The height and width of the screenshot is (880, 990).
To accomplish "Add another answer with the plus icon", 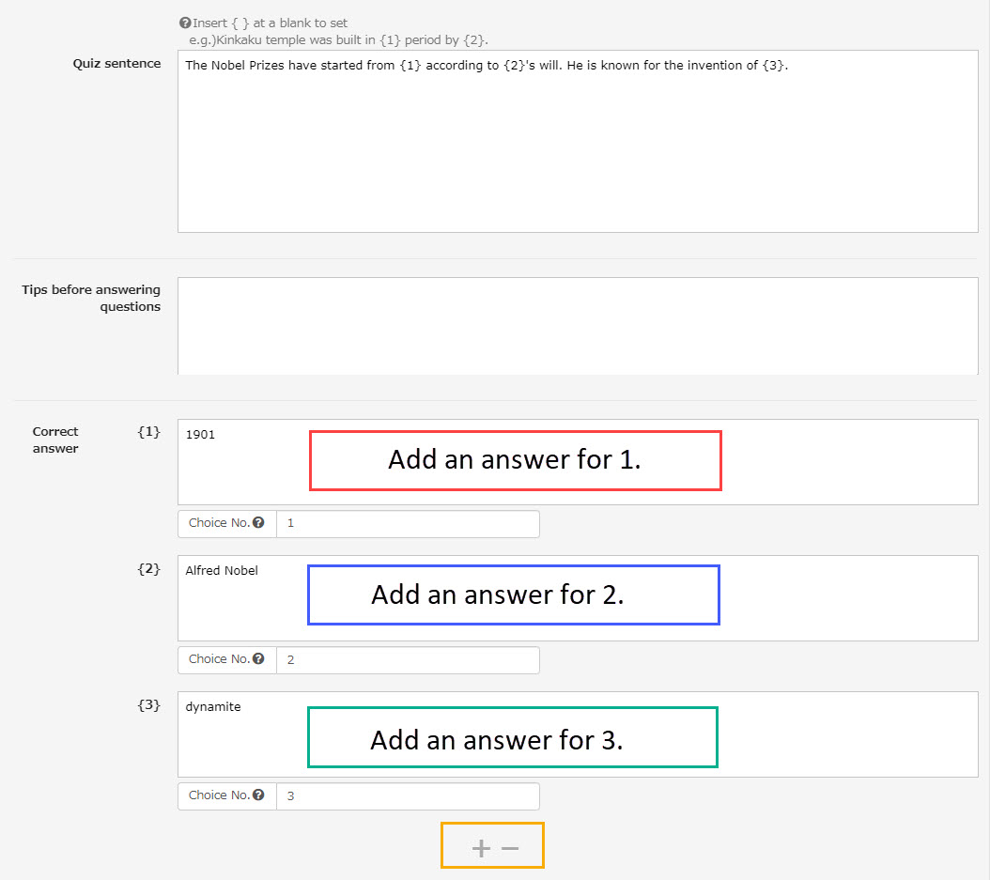I will 481,849.
